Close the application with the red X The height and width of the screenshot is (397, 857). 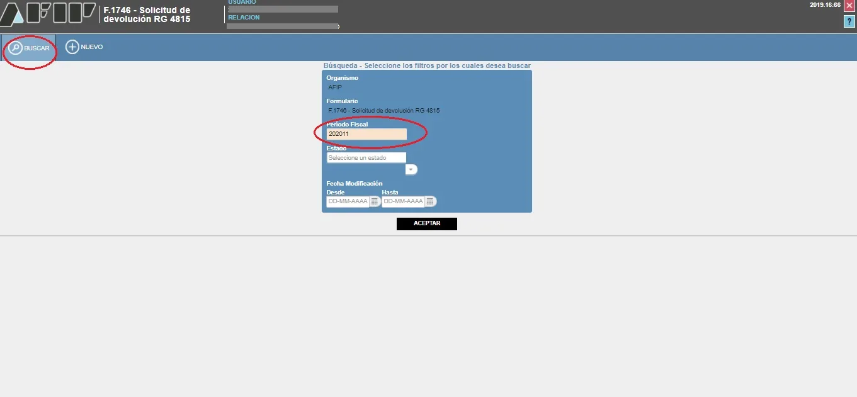[x=849, y=6]
